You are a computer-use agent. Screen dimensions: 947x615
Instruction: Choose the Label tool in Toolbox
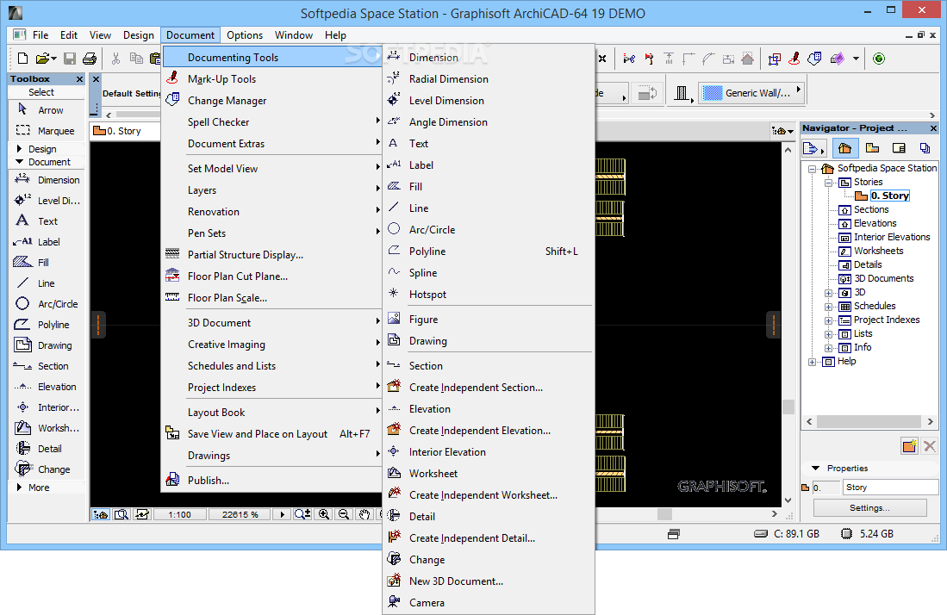[47, 242]
